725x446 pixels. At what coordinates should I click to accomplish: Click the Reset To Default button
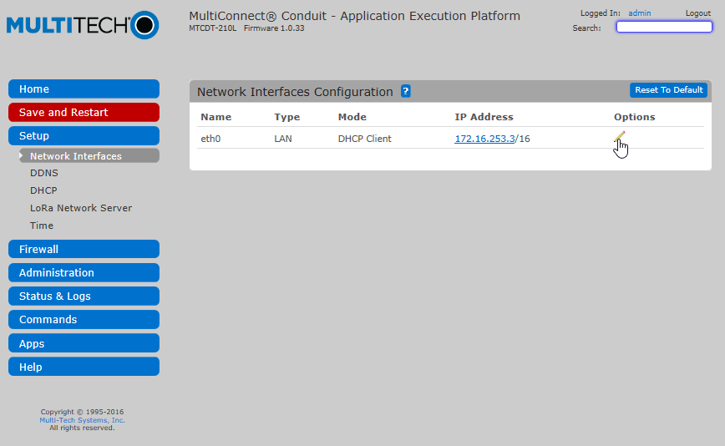[668, 90]
